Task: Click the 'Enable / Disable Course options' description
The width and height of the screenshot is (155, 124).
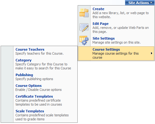Action: click(x=39, y=90)
